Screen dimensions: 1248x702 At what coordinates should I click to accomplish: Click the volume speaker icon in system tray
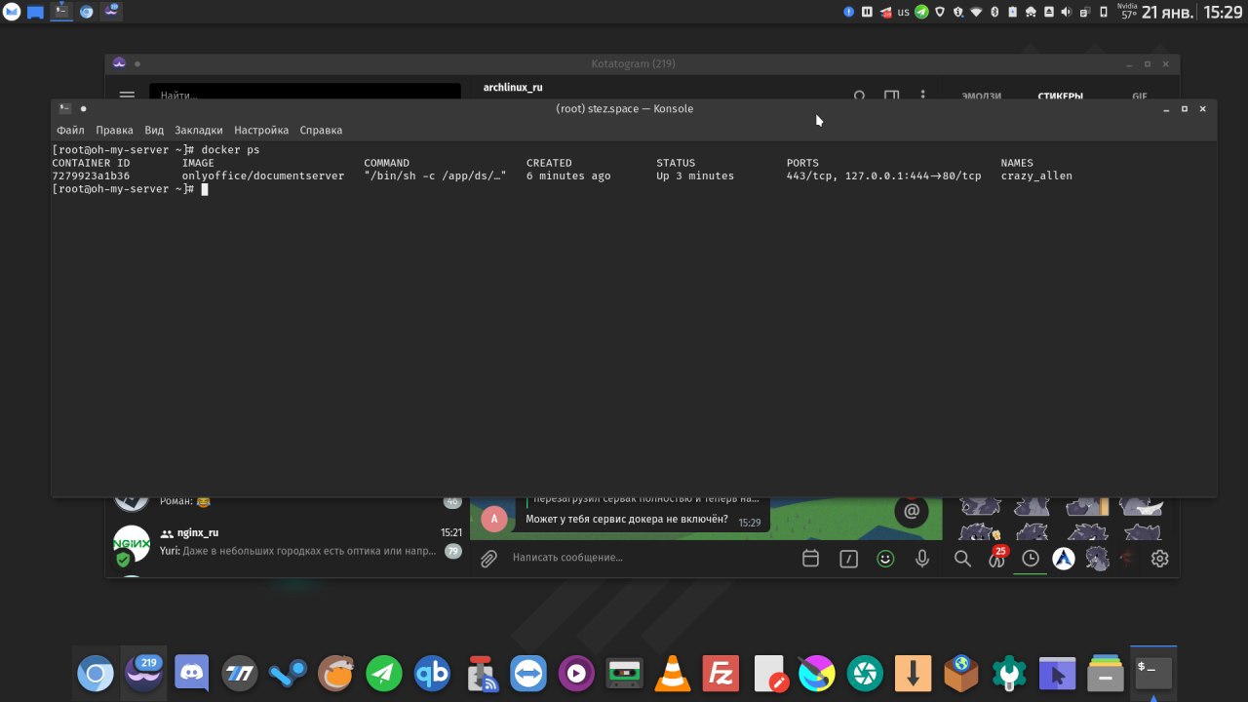coord(1066,12)
